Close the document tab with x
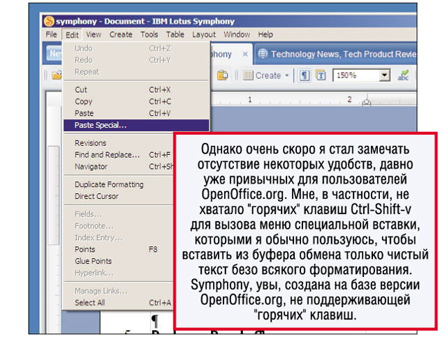The image size is (447, 337). 245,54
